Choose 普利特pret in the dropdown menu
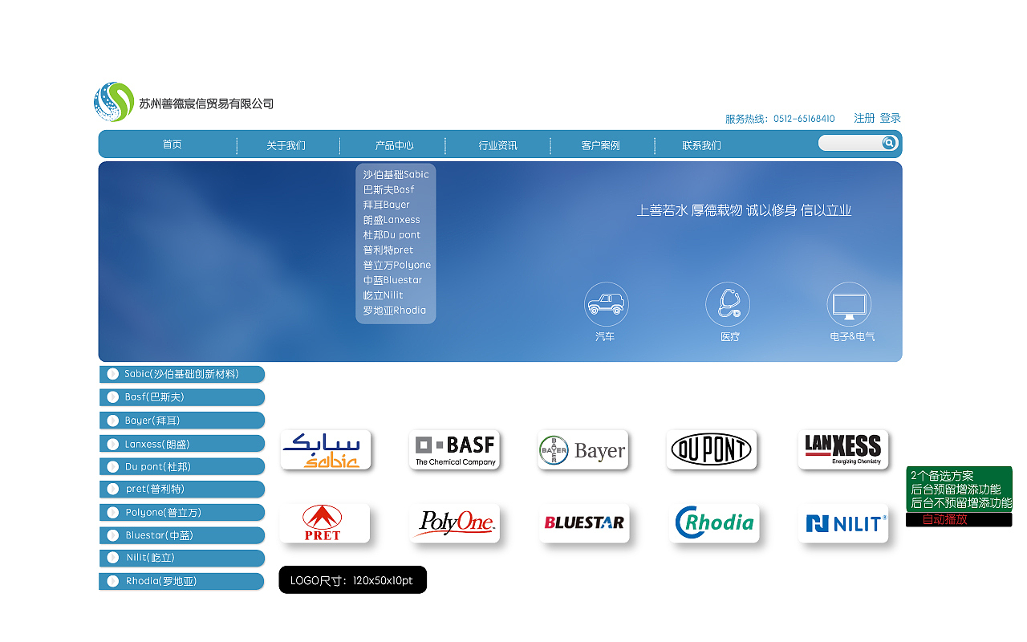1027x642 pixels. pos(388,250)
